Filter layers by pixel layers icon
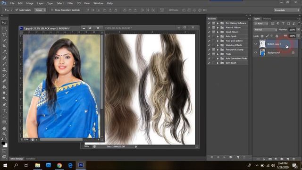The width and height of the screenshot is (302, 170). tap(273, 24)
